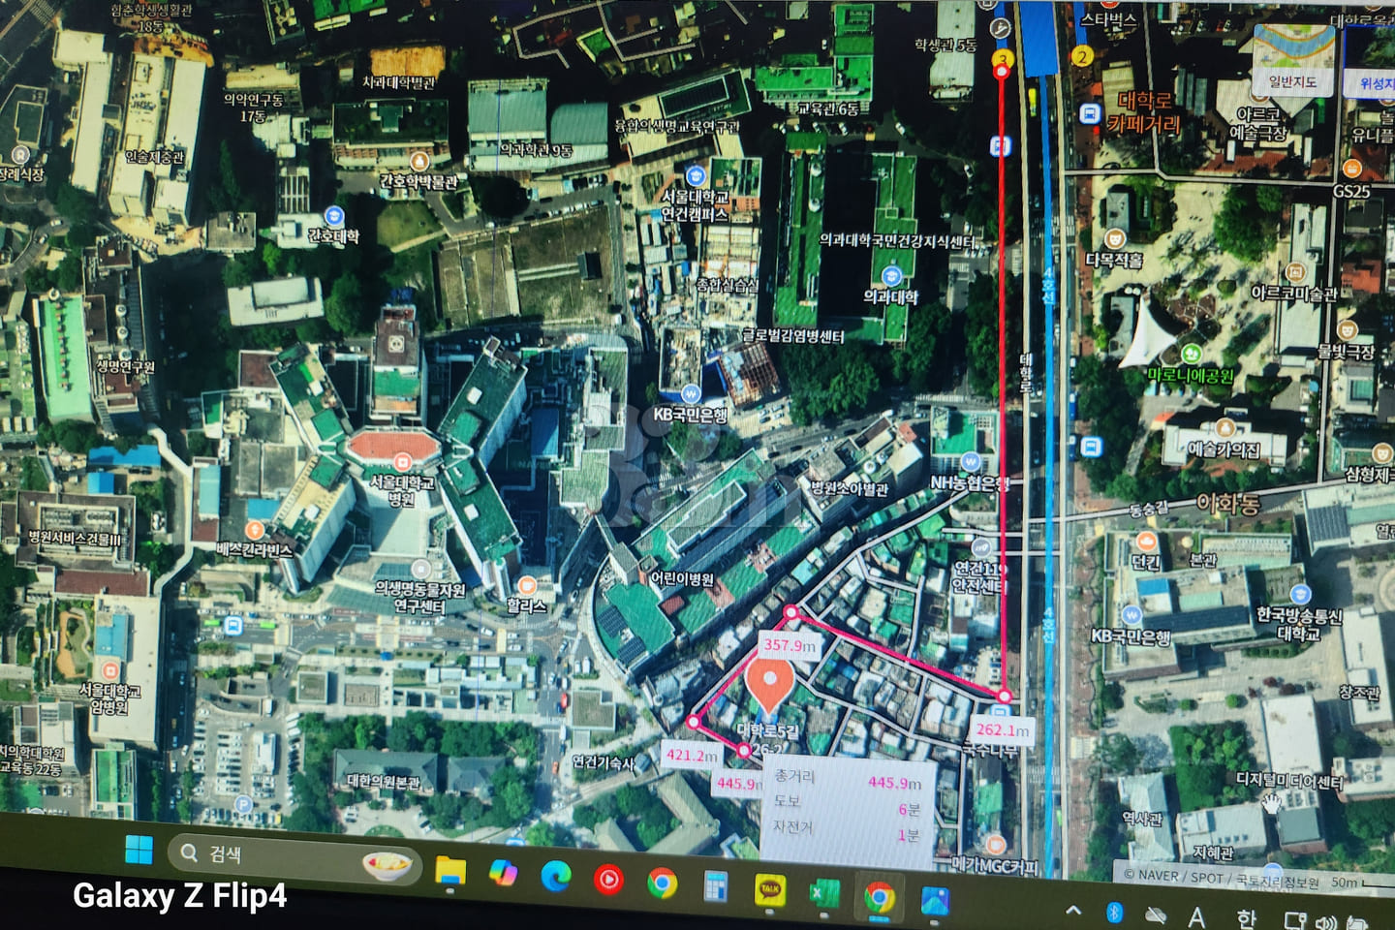Image resolution: width=1395 pixels, height=930 pixels.
Task: Click the subway exit 3 marker
Action: [x=1002, y=59]
